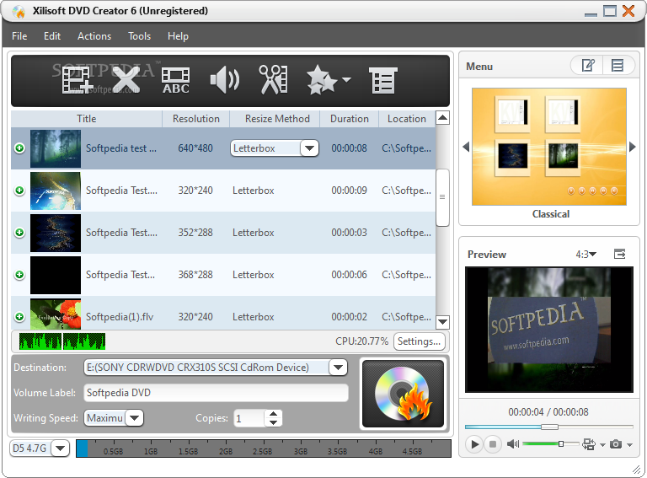Screen dimensions: 647x478
Task: Click the detach preview window icon
Action: click(x=620, y=254)
